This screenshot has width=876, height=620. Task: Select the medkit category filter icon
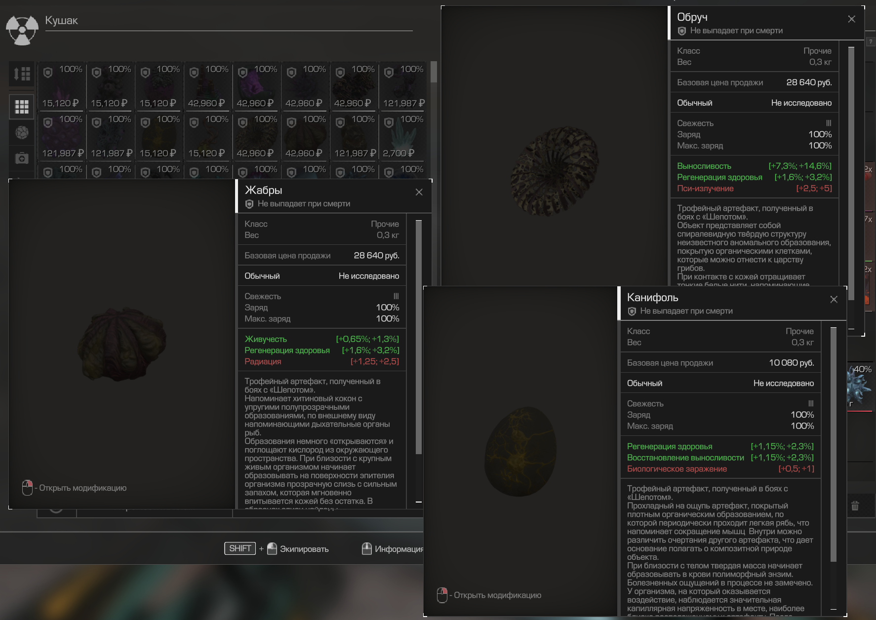(x=22, y=158)
